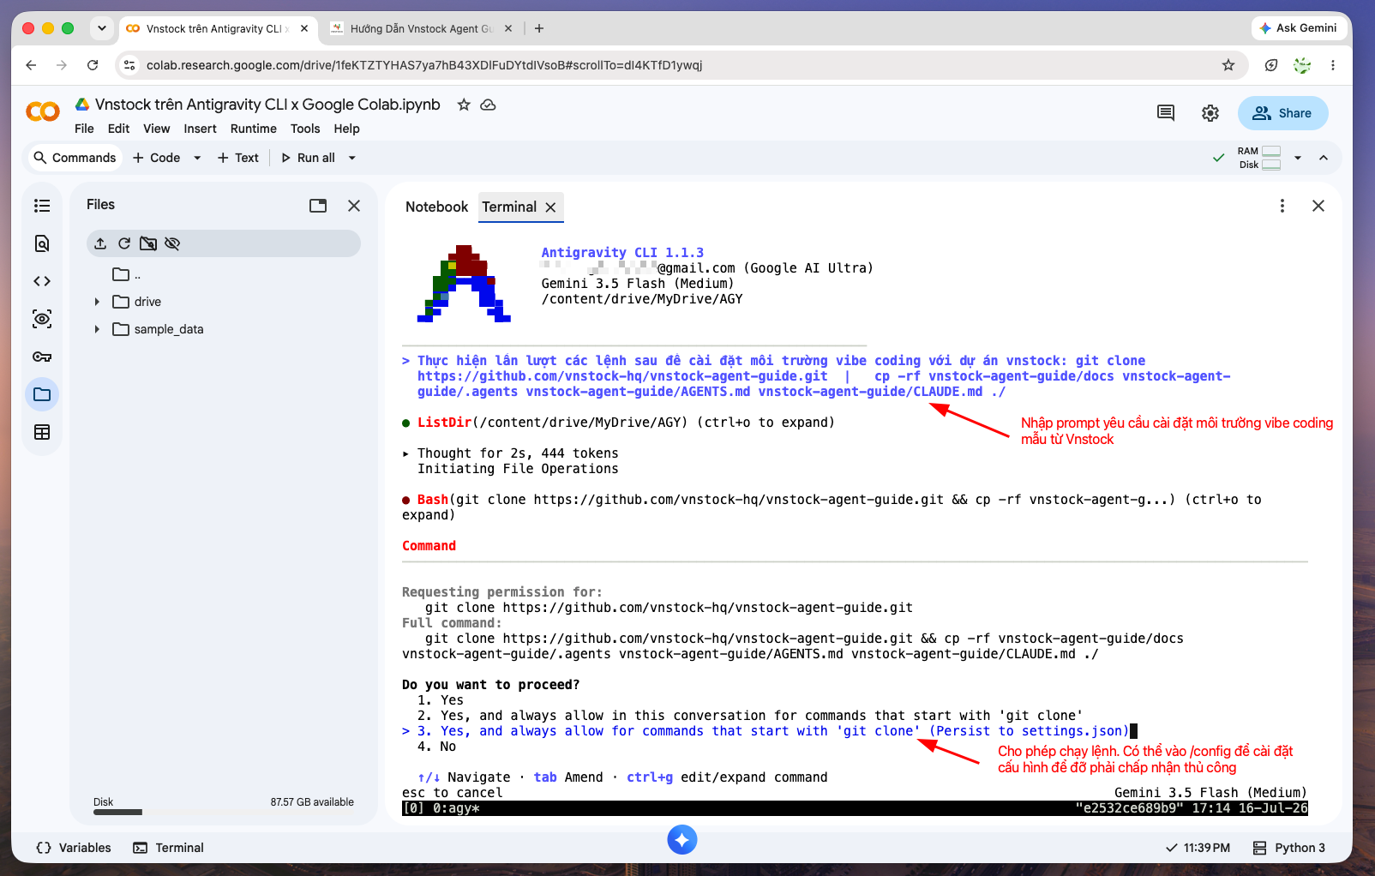Image resolution: width=1375 pixels, height=876 pixels.
Task: Click the Commands search button
Action: 75,158
